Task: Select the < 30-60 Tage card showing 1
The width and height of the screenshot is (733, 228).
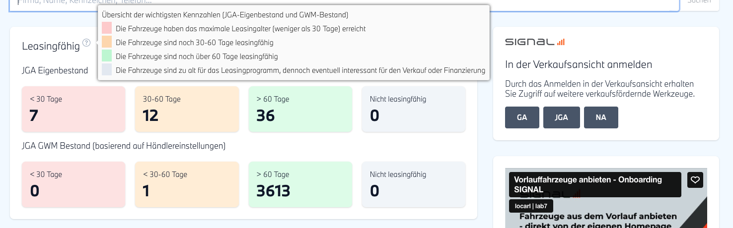Action: 187,184
